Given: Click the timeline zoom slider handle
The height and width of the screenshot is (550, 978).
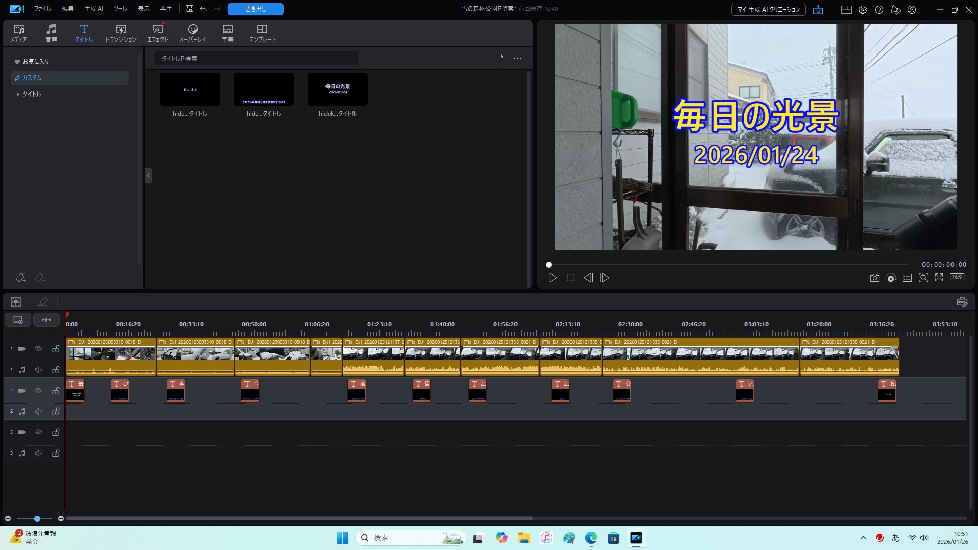Looking at the screenshot, I should (37, 519).
